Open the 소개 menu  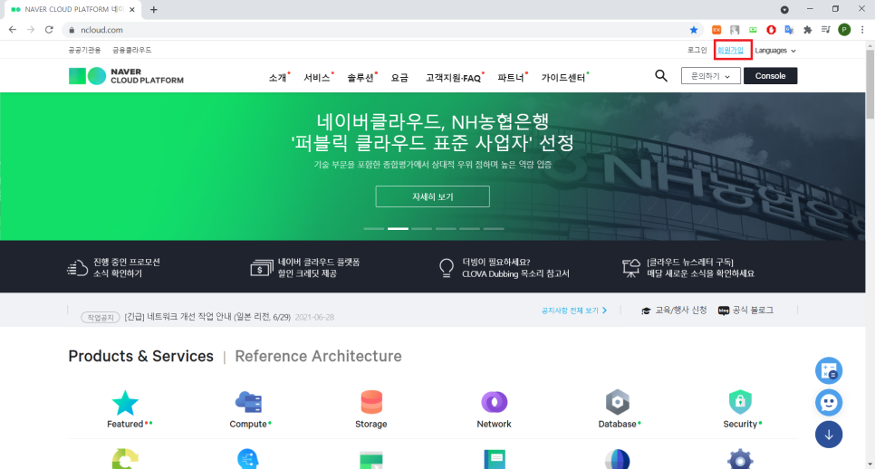tap(278, 78)
